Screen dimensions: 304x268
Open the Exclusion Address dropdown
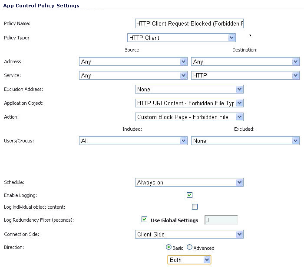(x=189, y=89)
